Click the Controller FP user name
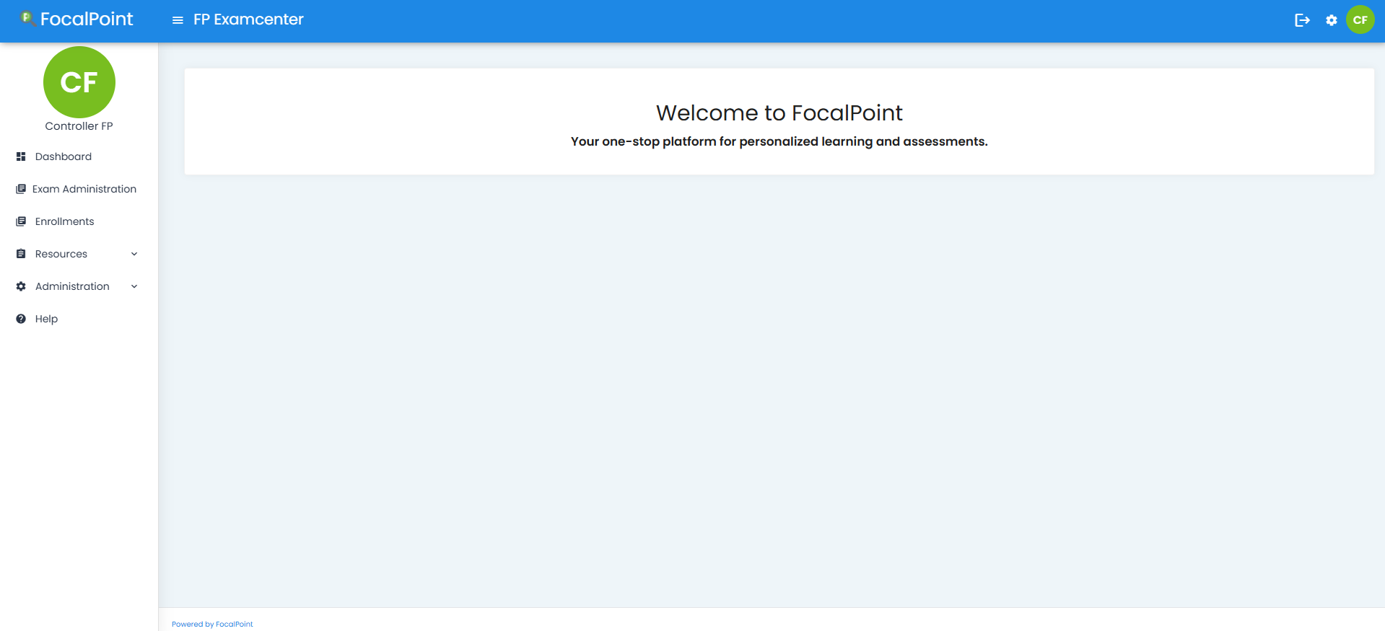This screenshot has width=1385, height=631. (x=79, y=126)
